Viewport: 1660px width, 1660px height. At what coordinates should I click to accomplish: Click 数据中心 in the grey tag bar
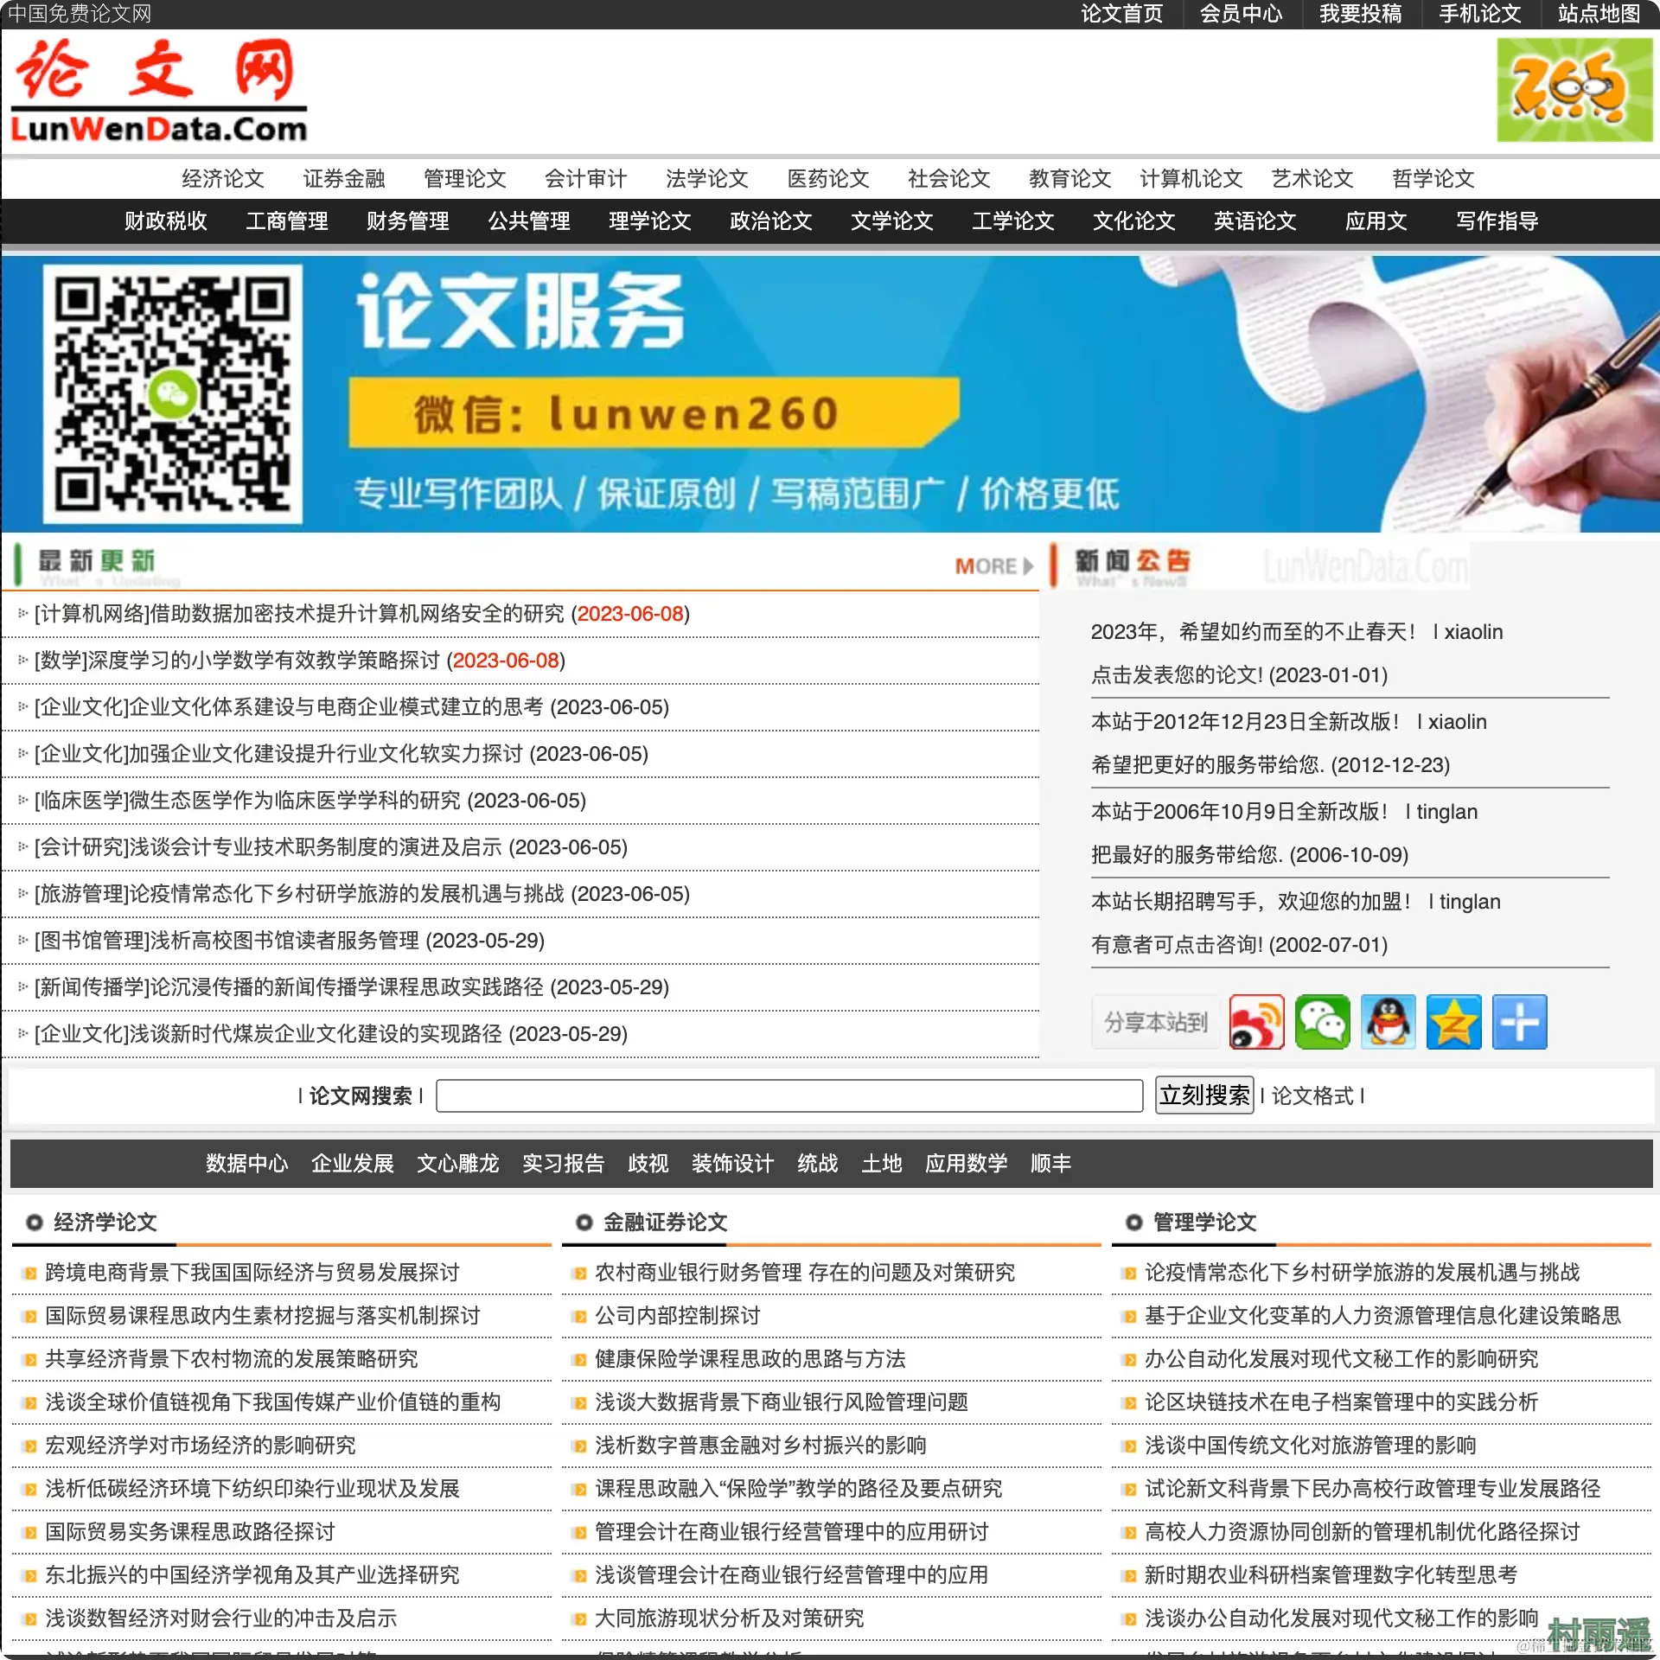pyautogui.click(x=246, y=1163)
